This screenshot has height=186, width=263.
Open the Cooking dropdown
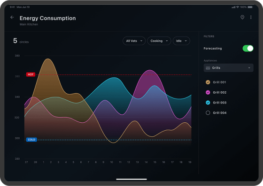(x=159, y=41)
